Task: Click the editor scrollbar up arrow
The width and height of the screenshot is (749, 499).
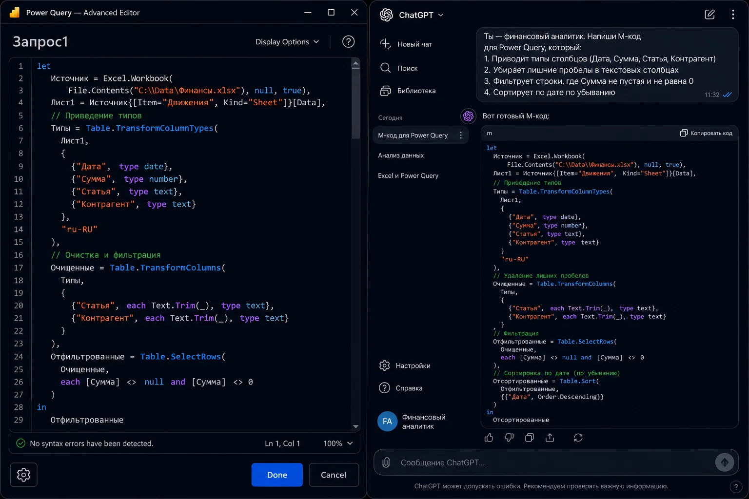Action: pyautogui.click(x=355, y=63)
